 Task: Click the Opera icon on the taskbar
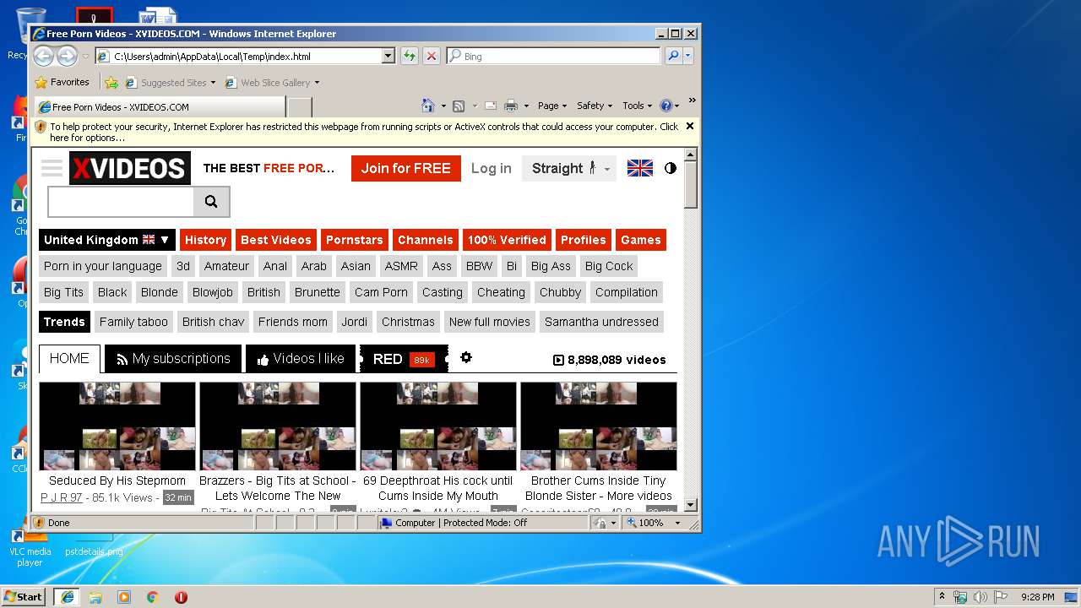[181, 597]
